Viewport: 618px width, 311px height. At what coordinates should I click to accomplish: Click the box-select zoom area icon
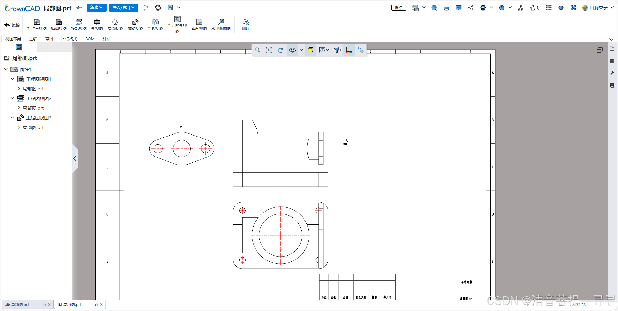coord(269,50)
